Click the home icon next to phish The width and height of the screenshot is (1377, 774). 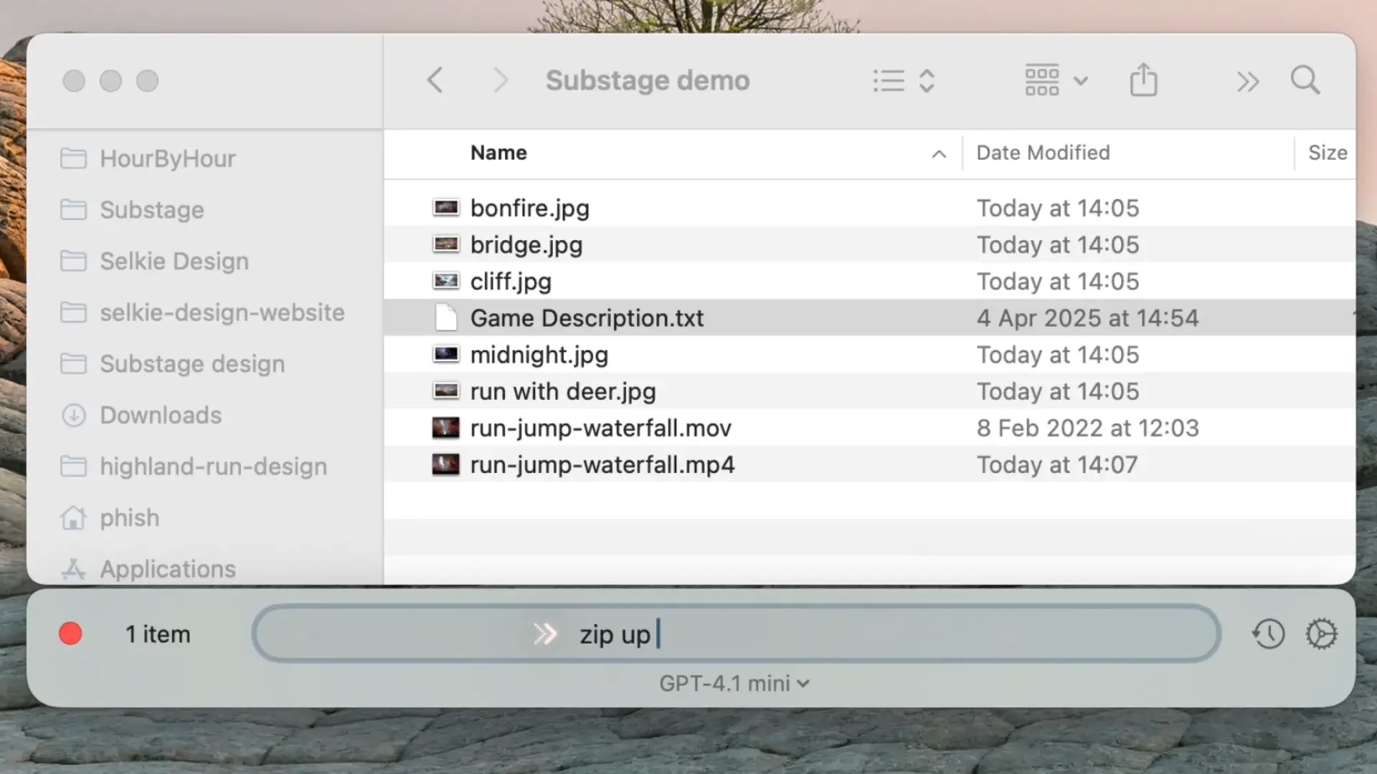point(73,517)
